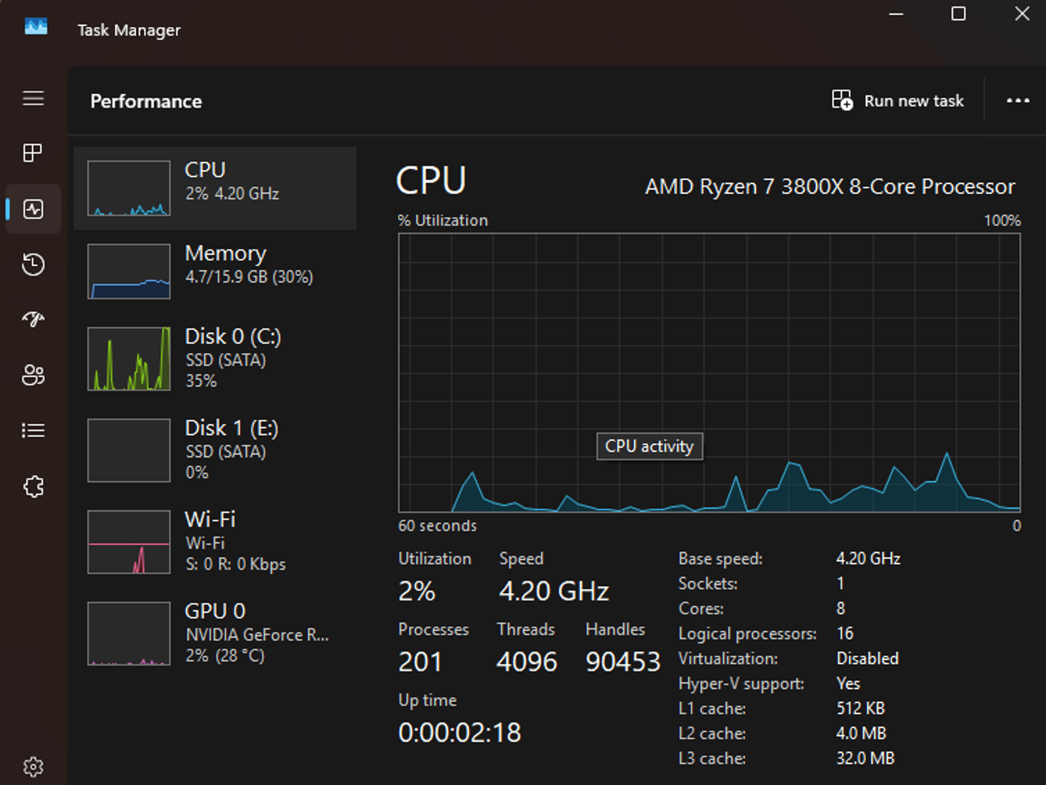The height and width of the screenshot is (785, 1046).
Task: Minimize the Task Manager window
Action: [x=896, y=14]
